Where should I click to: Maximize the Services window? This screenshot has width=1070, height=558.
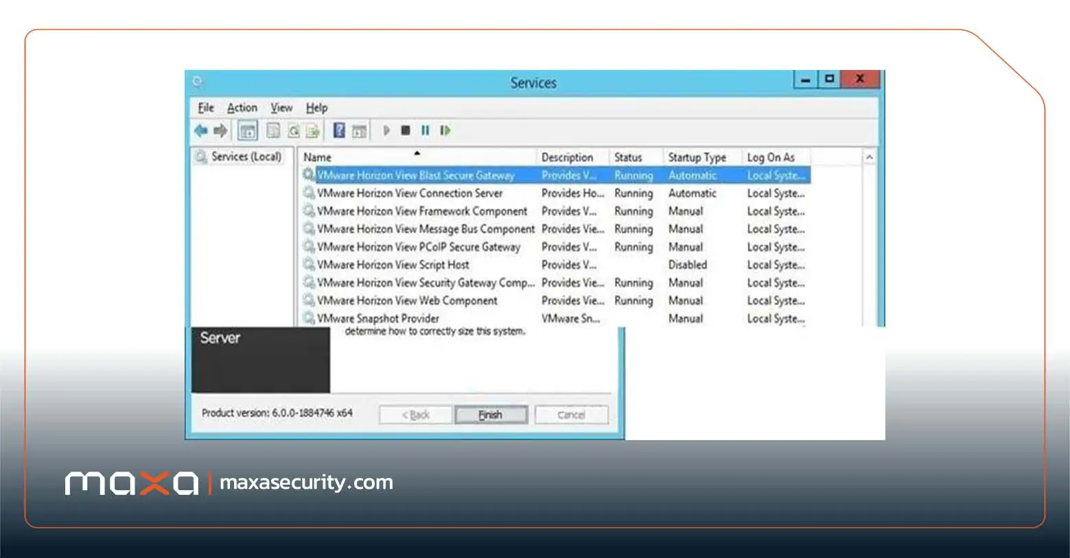pyautogui.click(x=829, y=79)
